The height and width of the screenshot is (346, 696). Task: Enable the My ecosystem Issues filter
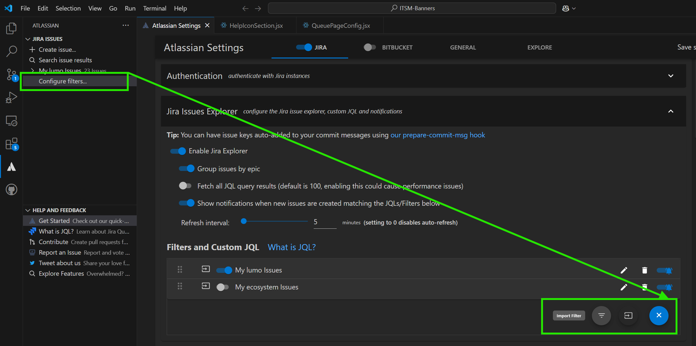223,287
